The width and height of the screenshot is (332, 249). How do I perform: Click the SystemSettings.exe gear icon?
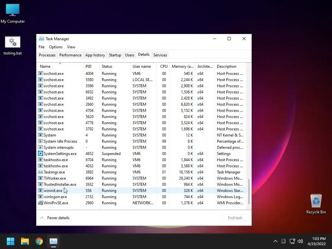tap(41, 153)
